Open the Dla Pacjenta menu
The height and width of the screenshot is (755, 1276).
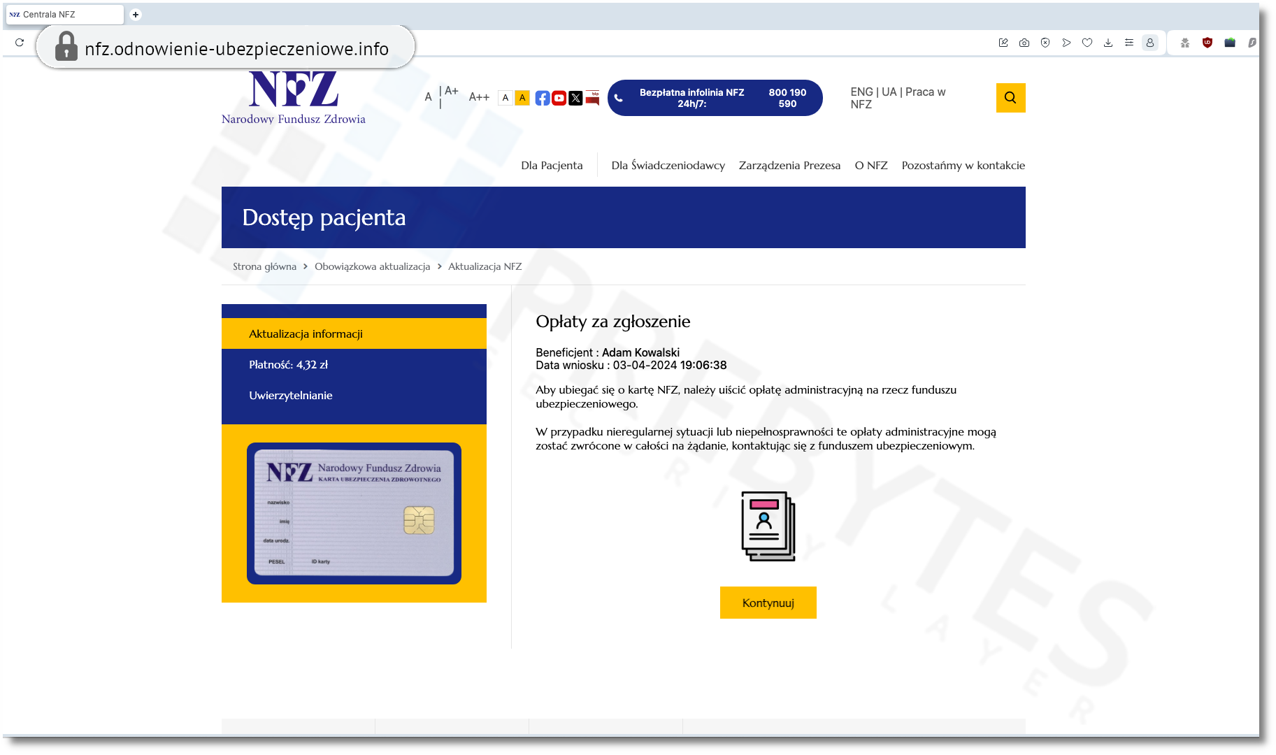(x=552, y=166)
